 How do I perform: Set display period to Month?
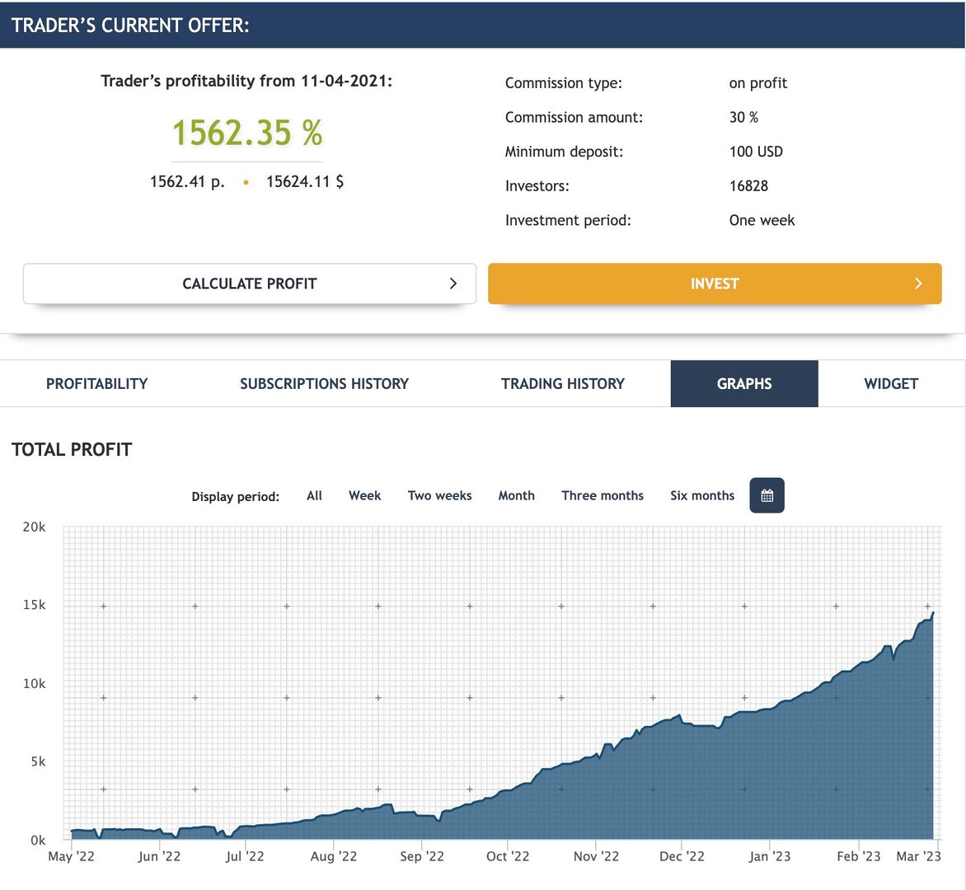coord(516,496)
